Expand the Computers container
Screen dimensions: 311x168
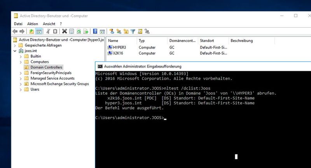click(21, 62)
